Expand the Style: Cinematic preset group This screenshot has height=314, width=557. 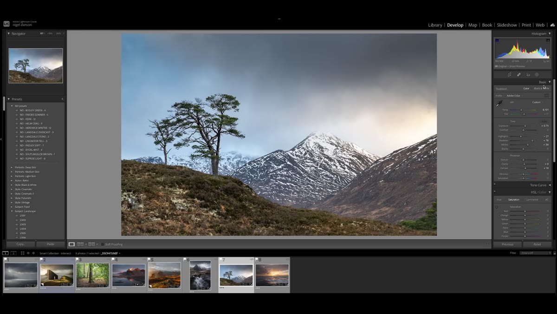click(x=12, y=190)
